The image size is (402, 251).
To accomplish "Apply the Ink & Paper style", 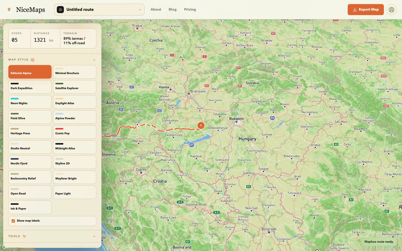I will coord(30,207).
